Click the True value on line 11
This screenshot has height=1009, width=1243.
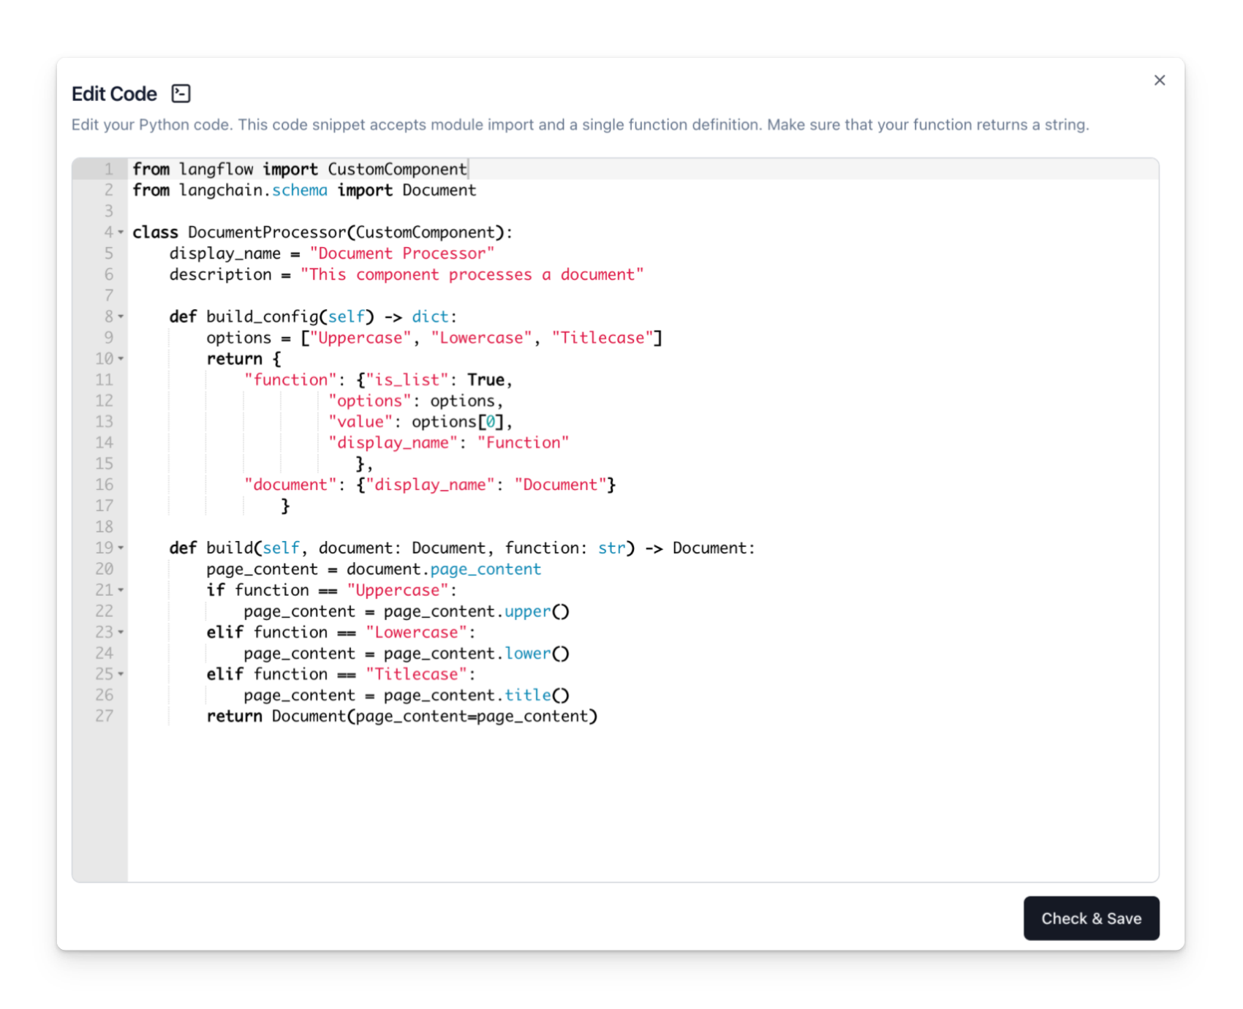tap(486, 380)
